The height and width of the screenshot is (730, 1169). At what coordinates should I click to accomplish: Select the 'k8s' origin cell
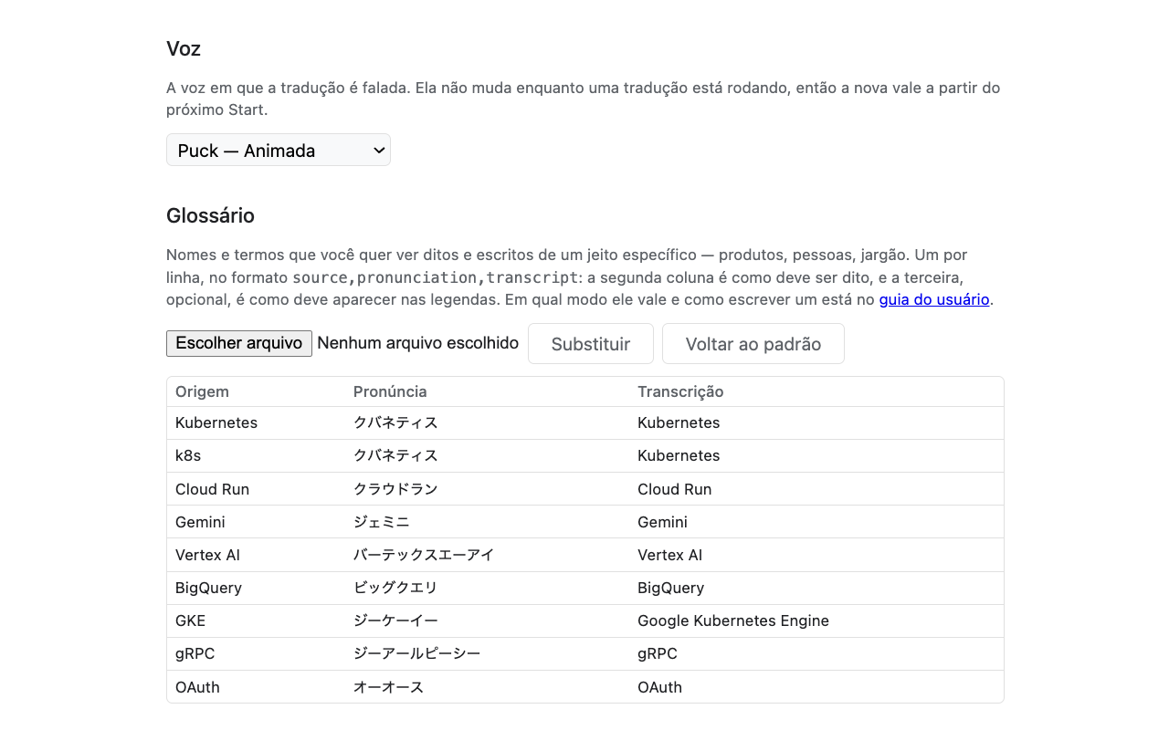click(x=188, y=455)
